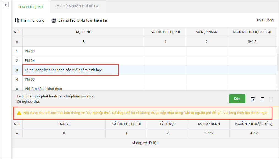The image size is (279, 159).
Task: Click Số thu phí cell of Phí 04
Action: click(165, 61)
